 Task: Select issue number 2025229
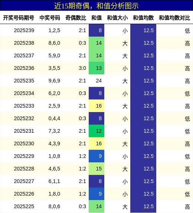pyautogui.click(x=24, y=156)
